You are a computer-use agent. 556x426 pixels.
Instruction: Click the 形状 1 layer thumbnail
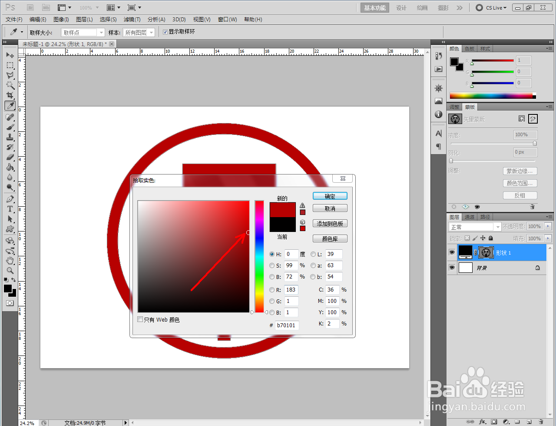click(465, 252)
